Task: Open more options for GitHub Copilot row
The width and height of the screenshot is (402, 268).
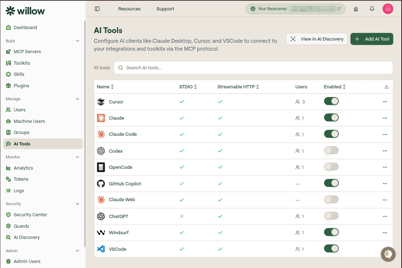Action: 385,184
